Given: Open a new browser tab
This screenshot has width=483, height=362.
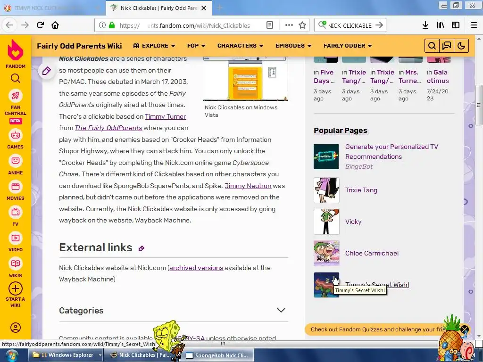Looking at the screenshot, I should (219, 8).
